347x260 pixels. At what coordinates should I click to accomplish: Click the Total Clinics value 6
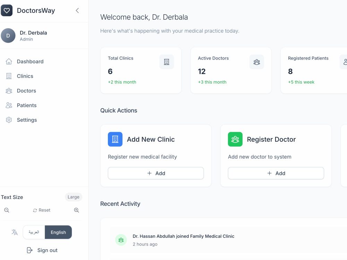tap(110, 71)
